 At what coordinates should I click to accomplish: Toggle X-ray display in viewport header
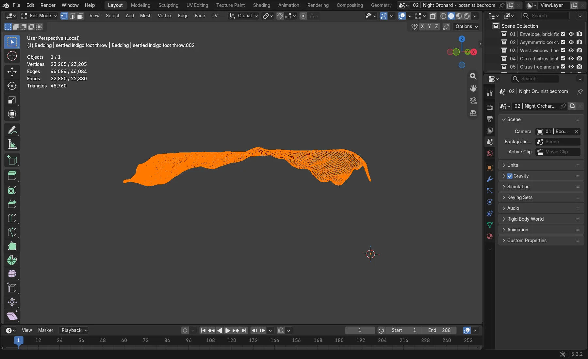coord(433,16)
